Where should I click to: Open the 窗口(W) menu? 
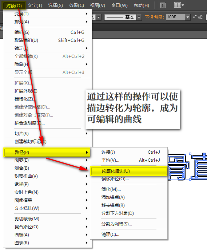pyautogui.click(x=119, y=5)
